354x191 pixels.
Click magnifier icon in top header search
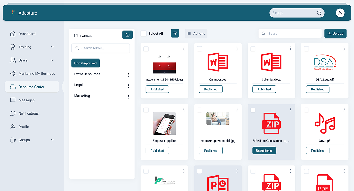[319, 13]
